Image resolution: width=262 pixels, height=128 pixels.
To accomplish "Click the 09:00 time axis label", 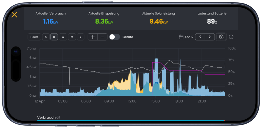I will pyautogui.click(x=109, y=101).
